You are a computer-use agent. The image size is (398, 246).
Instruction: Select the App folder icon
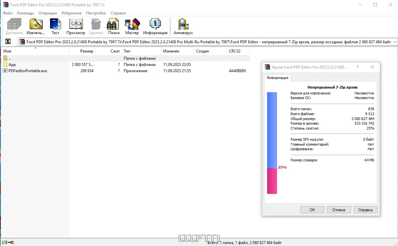5,65
